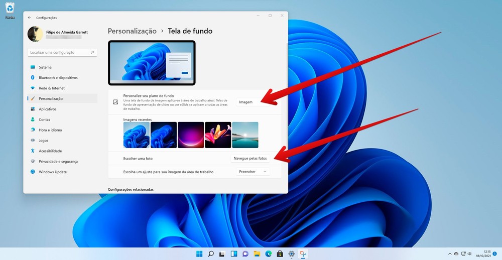Choose the dark blue bloom recent image

[x=164, y=135]
